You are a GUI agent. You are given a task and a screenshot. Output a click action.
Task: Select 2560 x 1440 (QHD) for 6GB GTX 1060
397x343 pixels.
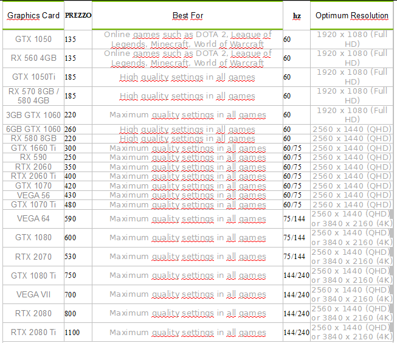(x=352, y=129)
